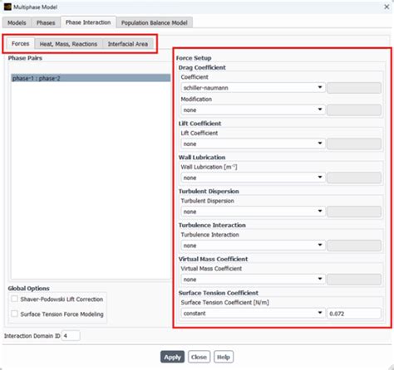
Task: Click the surface tension value field 0.072
Action: pos(354,314)
